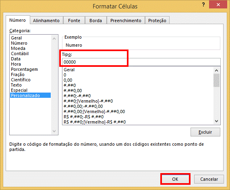Image resolution: width=230 pixels, height=190 pixels.
Task: Choose R$ #.##0;-R$ #.##0 format
Action: pyautogui.click(x=138, y=117)
